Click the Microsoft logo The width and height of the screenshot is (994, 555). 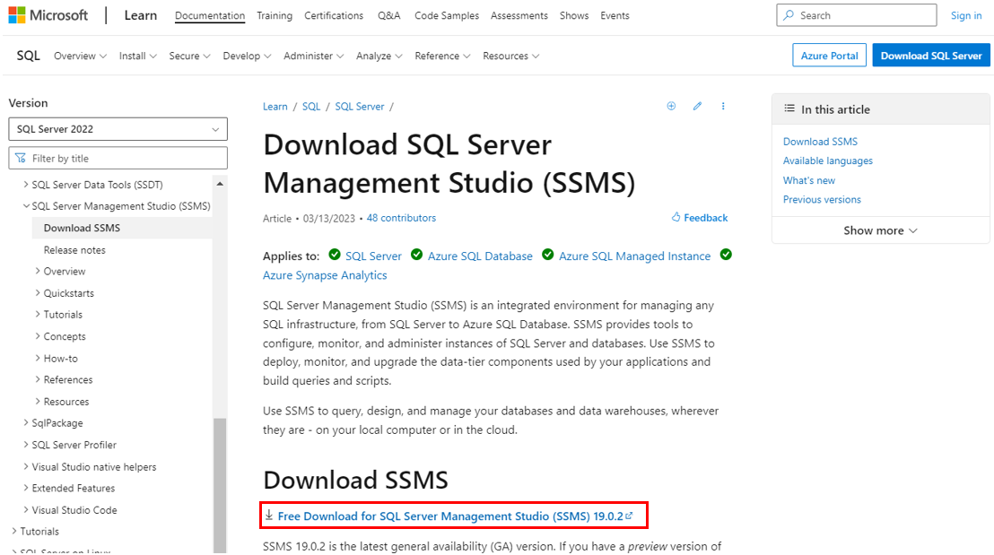tap(48, 15)
